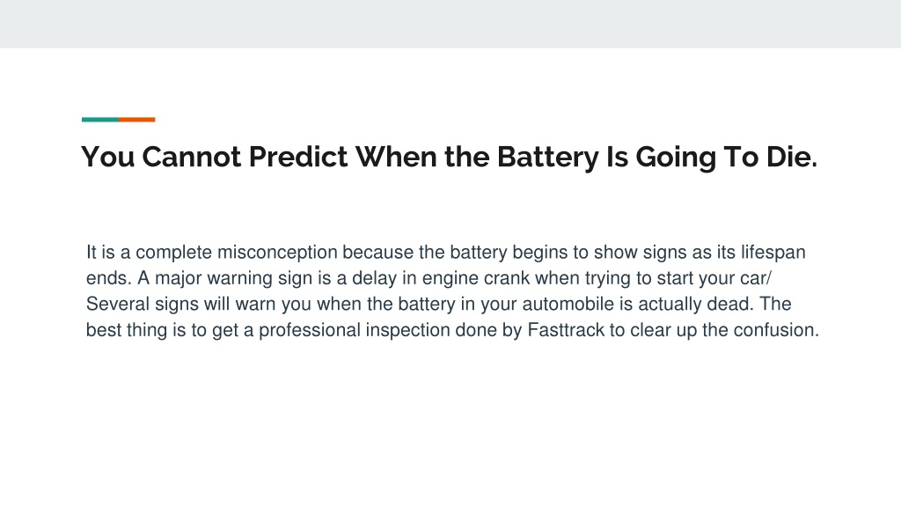Click the word "Cannot" in the title
Screen dimensions: 901x507
click(191, 157)
